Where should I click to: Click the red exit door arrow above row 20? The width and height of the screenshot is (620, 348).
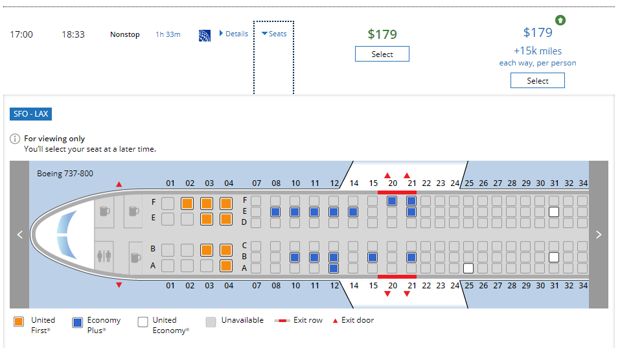[387, 175]
